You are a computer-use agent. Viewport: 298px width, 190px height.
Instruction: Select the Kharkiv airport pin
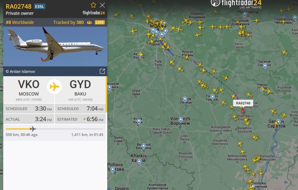pyautogui.click(x=139, y=162)
